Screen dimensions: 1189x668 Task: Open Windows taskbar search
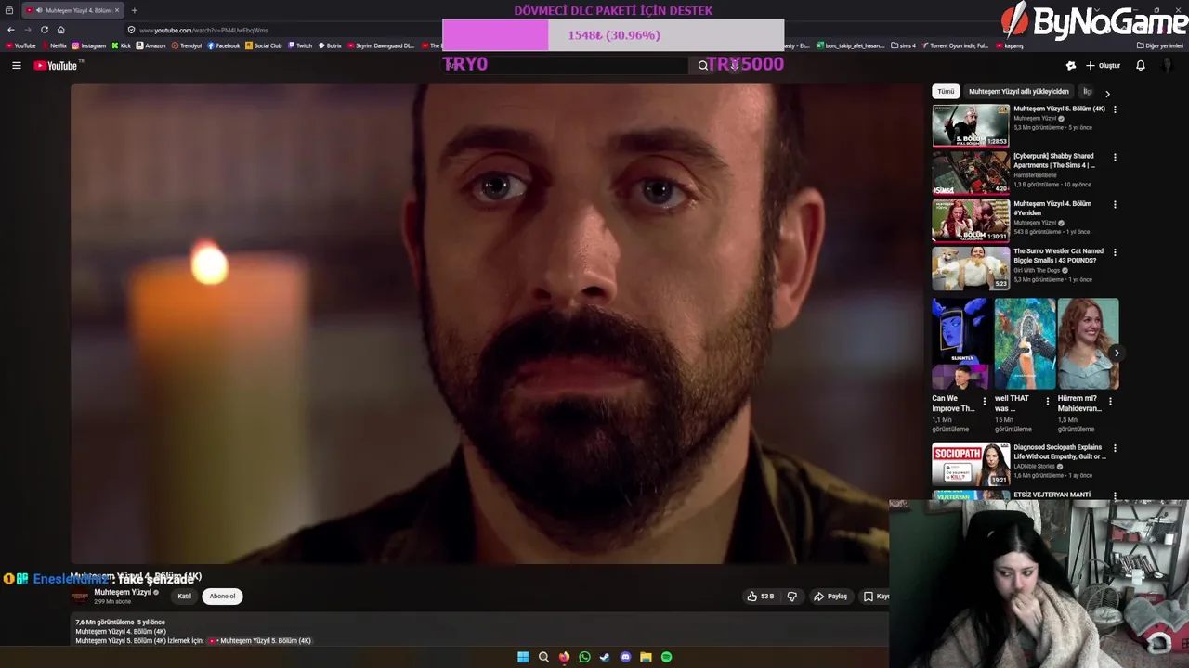pyautogui.click(x=543, y=657)
